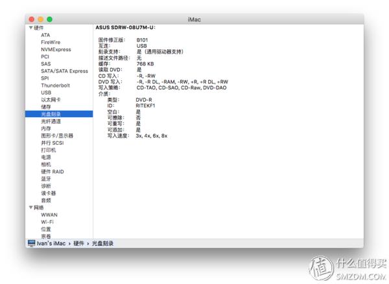Select WWAN under the 网络 section
The height and width of the screenshot is (284, 389).
click(x=49, y=214)
